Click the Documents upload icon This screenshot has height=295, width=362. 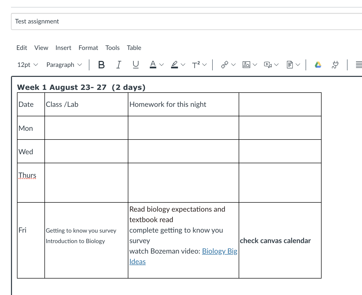290,65
